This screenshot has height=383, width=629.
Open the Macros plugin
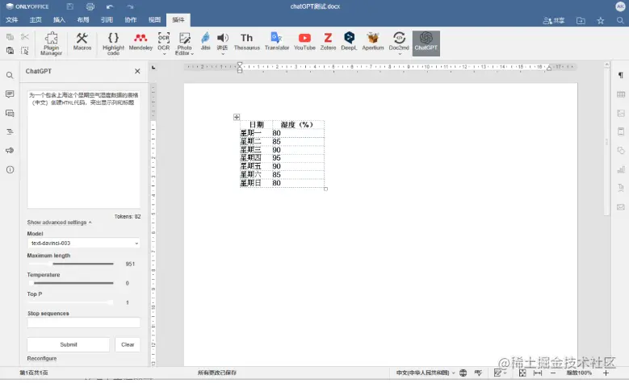tap(82, 41)
